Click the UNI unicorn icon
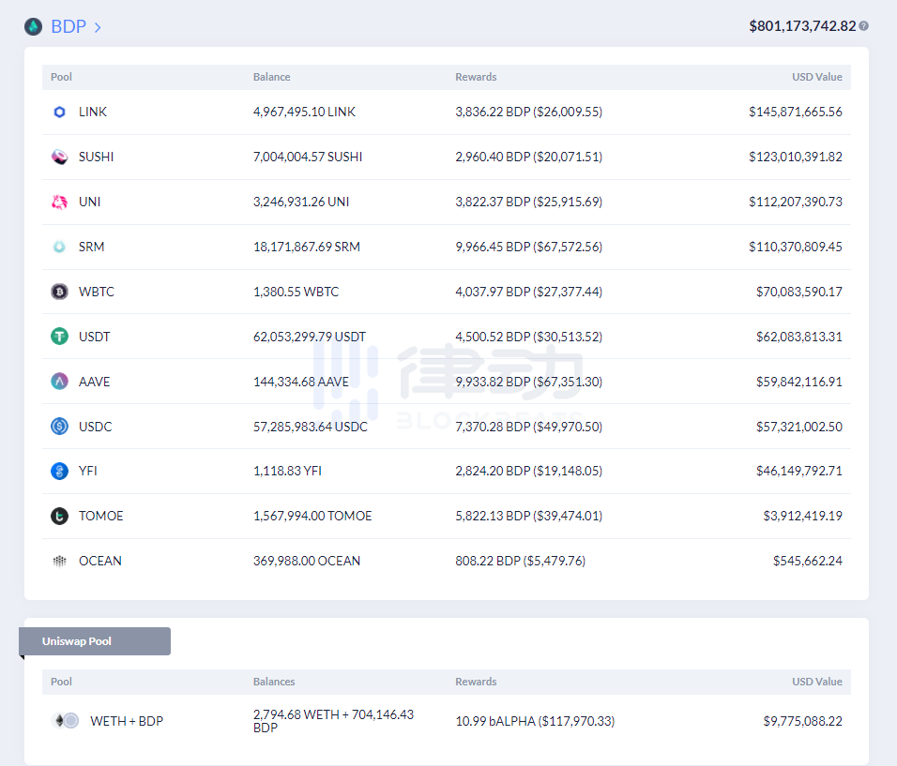 pyautogui.click(x=59, y=202)
